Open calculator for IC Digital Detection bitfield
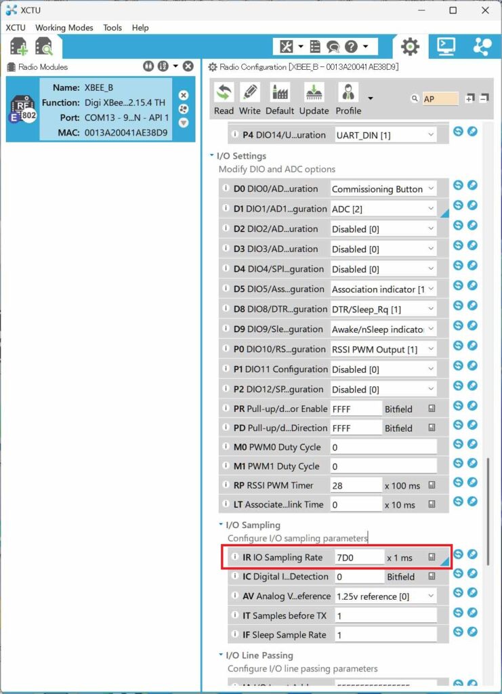Screen dimensions: 502x694 (432, 576)
